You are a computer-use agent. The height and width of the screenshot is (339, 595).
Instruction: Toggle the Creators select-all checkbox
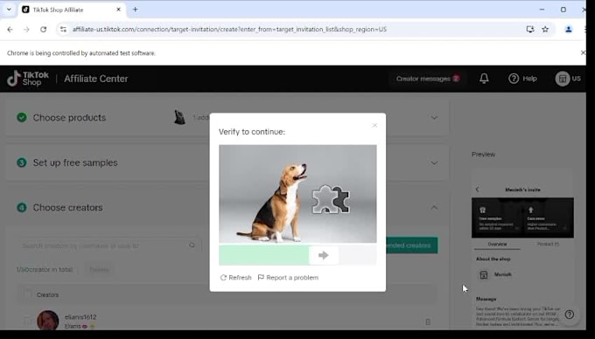pyautogui.click(x=27, y=294)
